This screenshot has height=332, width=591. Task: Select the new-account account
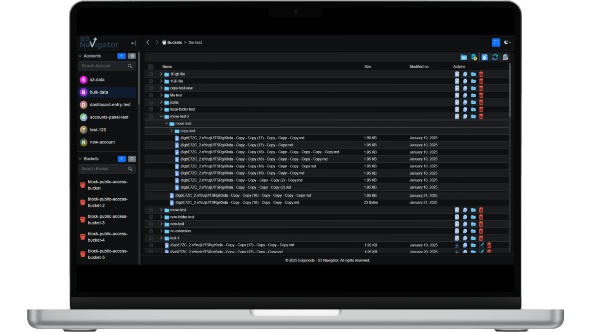[107, 142]
